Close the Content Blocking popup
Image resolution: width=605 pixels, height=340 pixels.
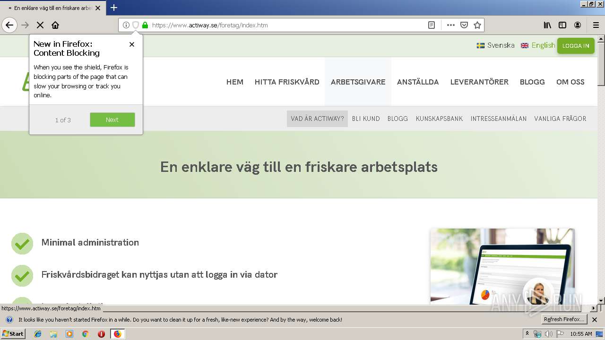(132, 44)
